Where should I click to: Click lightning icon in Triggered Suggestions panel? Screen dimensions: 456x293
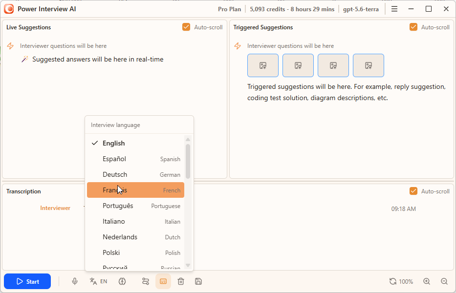click(x=238, y=46)
